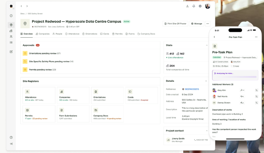This screenshot has height=153, width=264.
Task: Click Neil Harris's signature icon
Action: coord(242,96)
